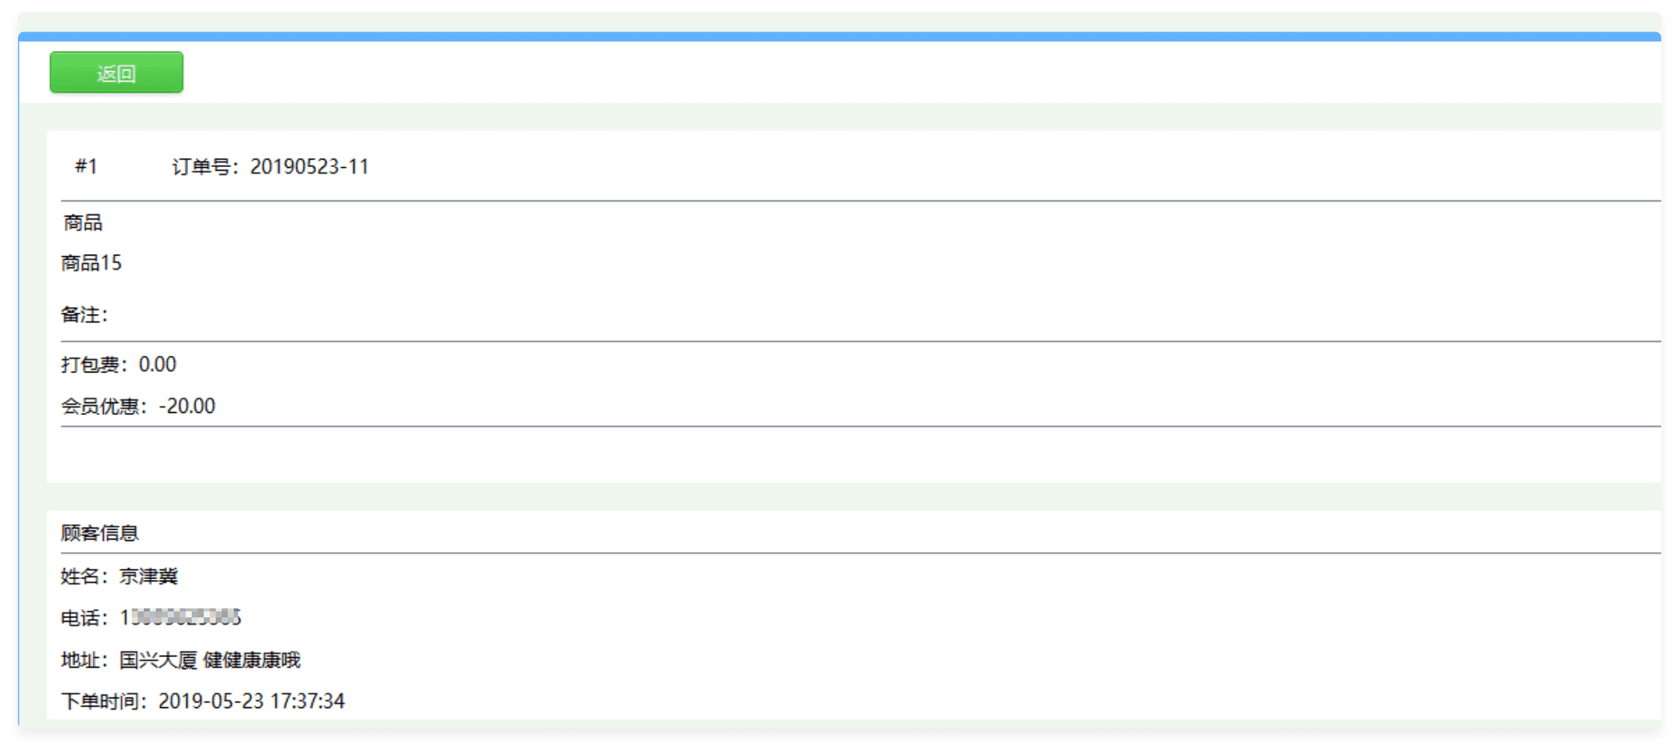Viewport: 1680px width, 753px height.
Task: Click the blurred phone number
Action: [x=181, y=617]
